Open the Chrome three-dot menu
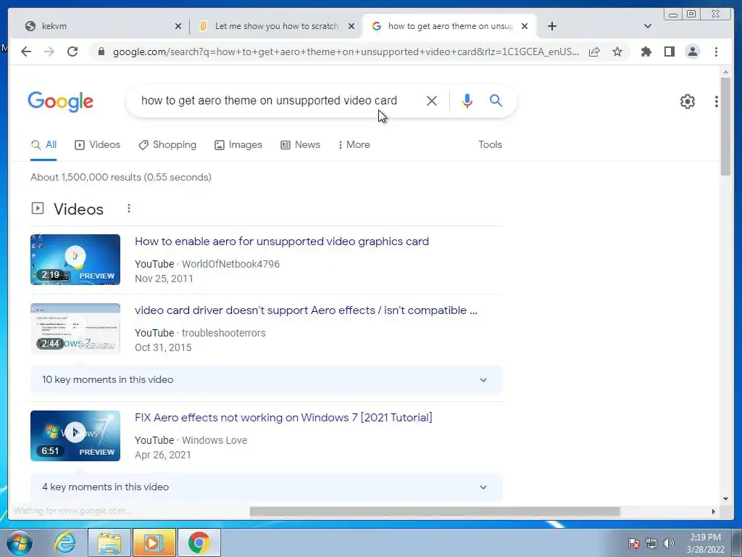742x557 pixels. (x=716, y=51)
